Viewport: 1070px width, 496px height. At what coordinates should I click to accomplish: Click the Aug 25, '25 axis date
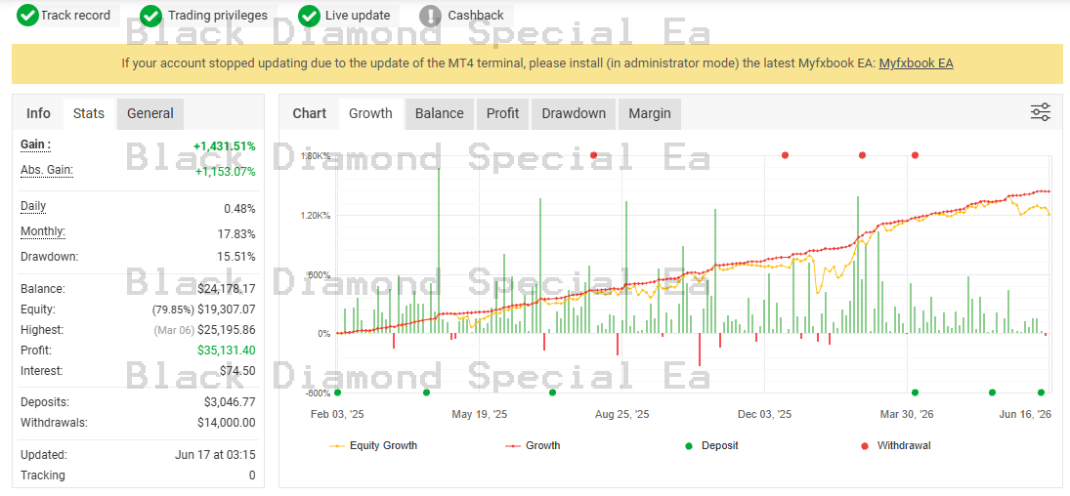tap(622, 414)
